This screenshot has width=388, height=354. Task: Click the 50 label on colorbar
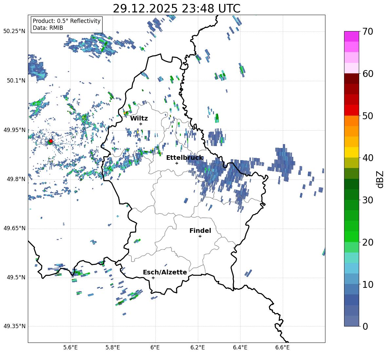pos(368,116)
